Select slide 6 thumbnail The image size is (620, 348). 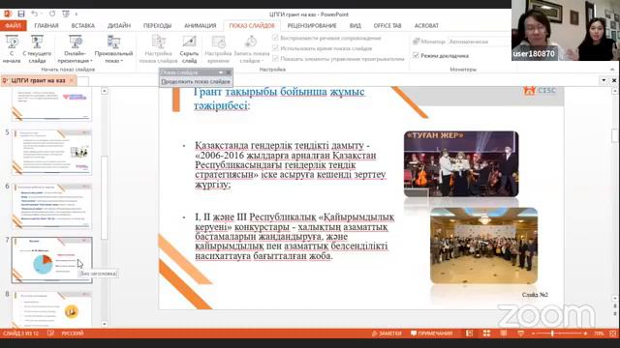coord(51,206)
